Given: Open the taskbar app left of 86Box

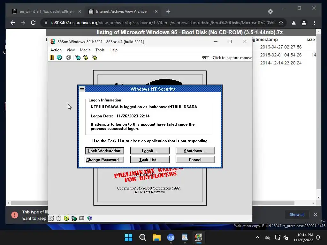Looking at the screenshot, I should (x=185, y=237).
